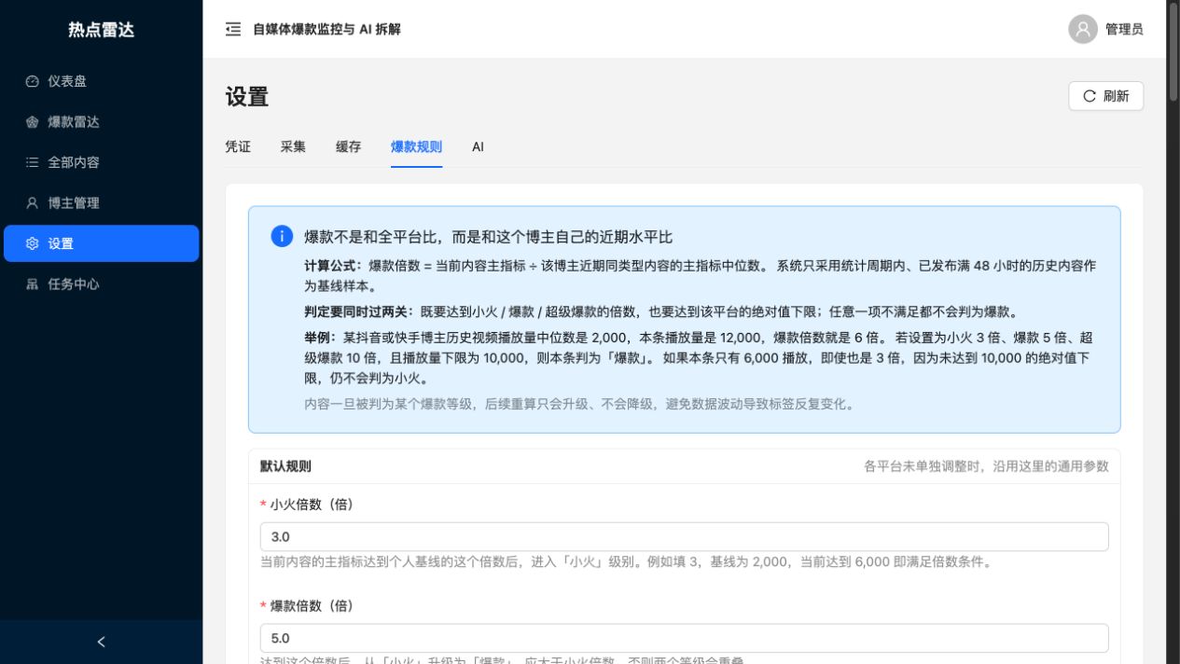Screen dimensions: 1180x664
Task: Click the blue info icon in the alert
Action: point(282,236)
